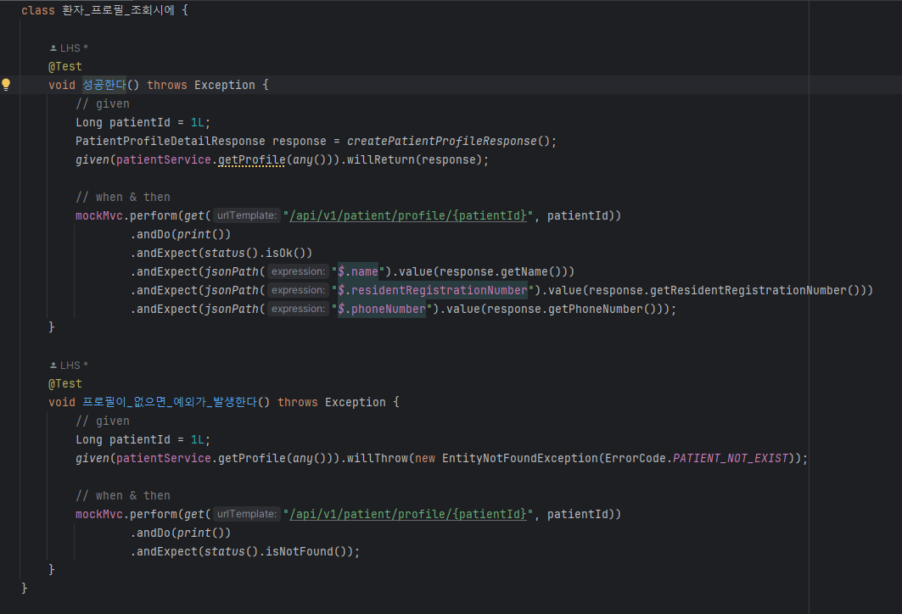Click response.getName() call
This screenshot has height=614, width=902.
500,272
